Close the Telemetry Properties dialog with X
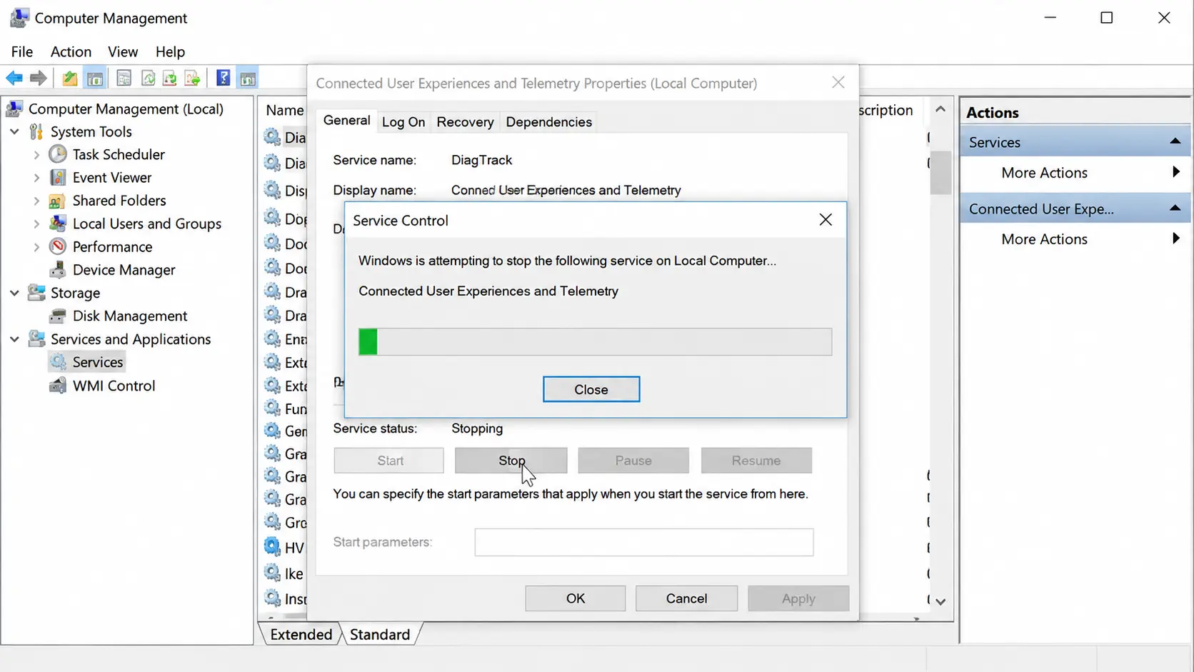Viewport: 1194px width, 672px height. point(838,83)
